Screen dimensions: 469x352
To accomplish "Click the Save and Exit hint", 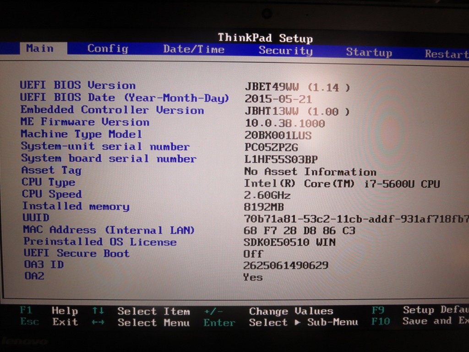I will (436, 321).
